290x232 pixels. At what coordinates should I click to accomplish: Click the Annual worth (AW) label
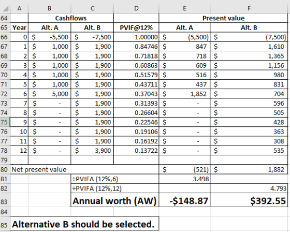click(x=115, y=200)
